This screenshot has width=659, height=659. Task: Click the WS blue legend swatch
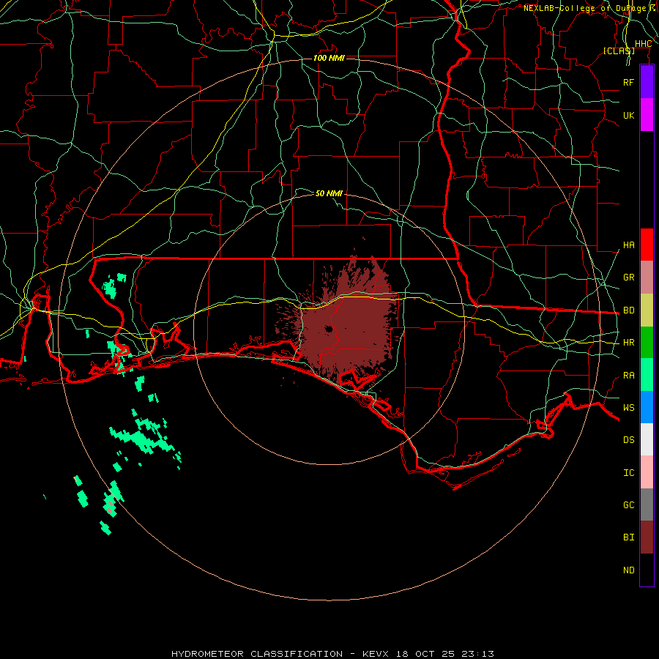[647, 407]
